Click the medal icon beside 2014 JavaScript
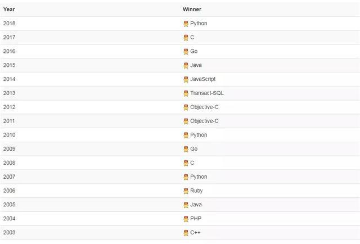This screenshot has width=360, height=244. pyautogui.click(x=186, y=79)
